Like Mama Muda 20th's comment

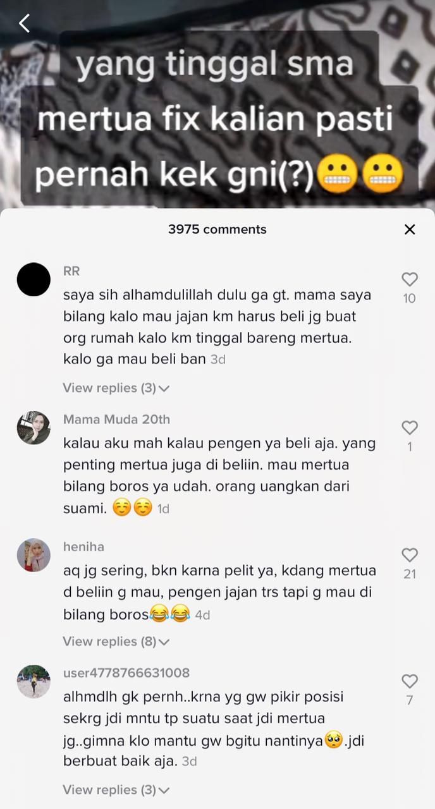coord(410,428)
